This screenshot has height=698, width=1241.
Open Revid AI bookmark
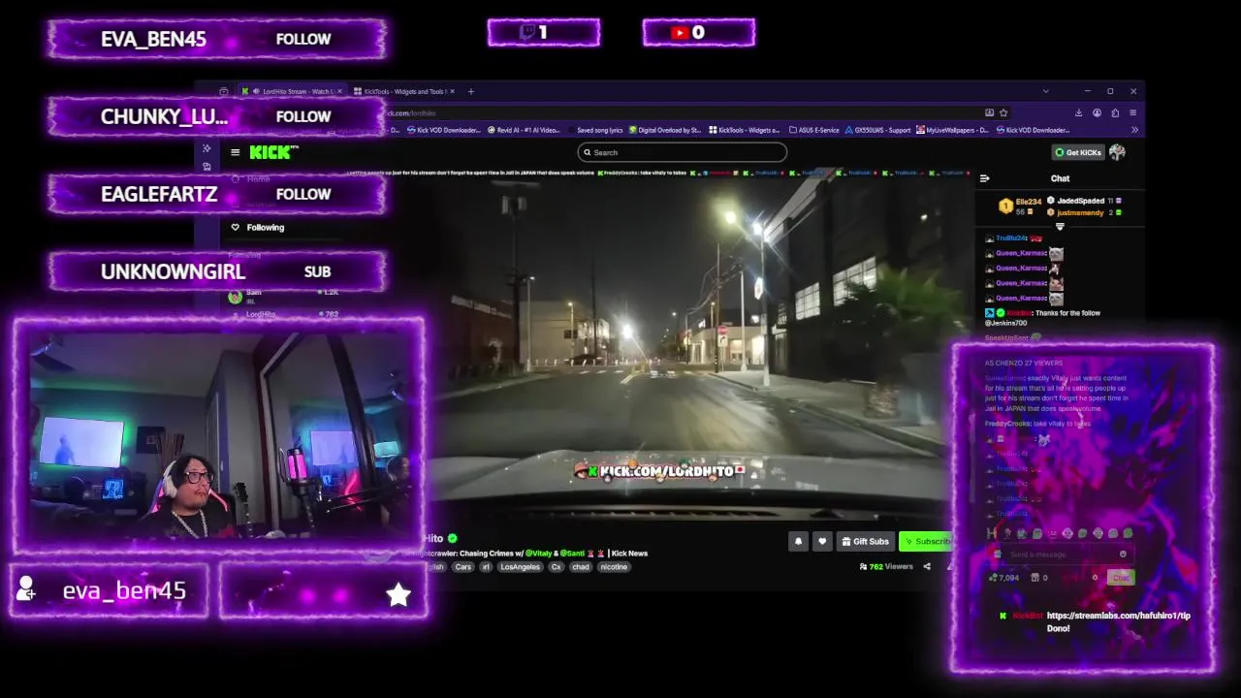click(x=524, y=130)
